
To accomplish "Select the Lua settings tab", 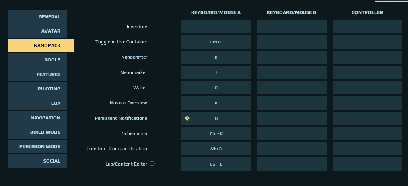I will tap(37, 103).
